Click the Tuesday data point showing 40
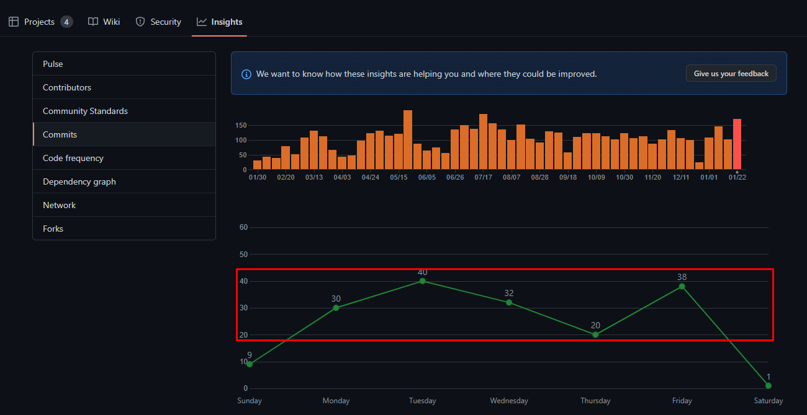The height and width of the screenshot is (415, 807). click(x=423, y=281)
